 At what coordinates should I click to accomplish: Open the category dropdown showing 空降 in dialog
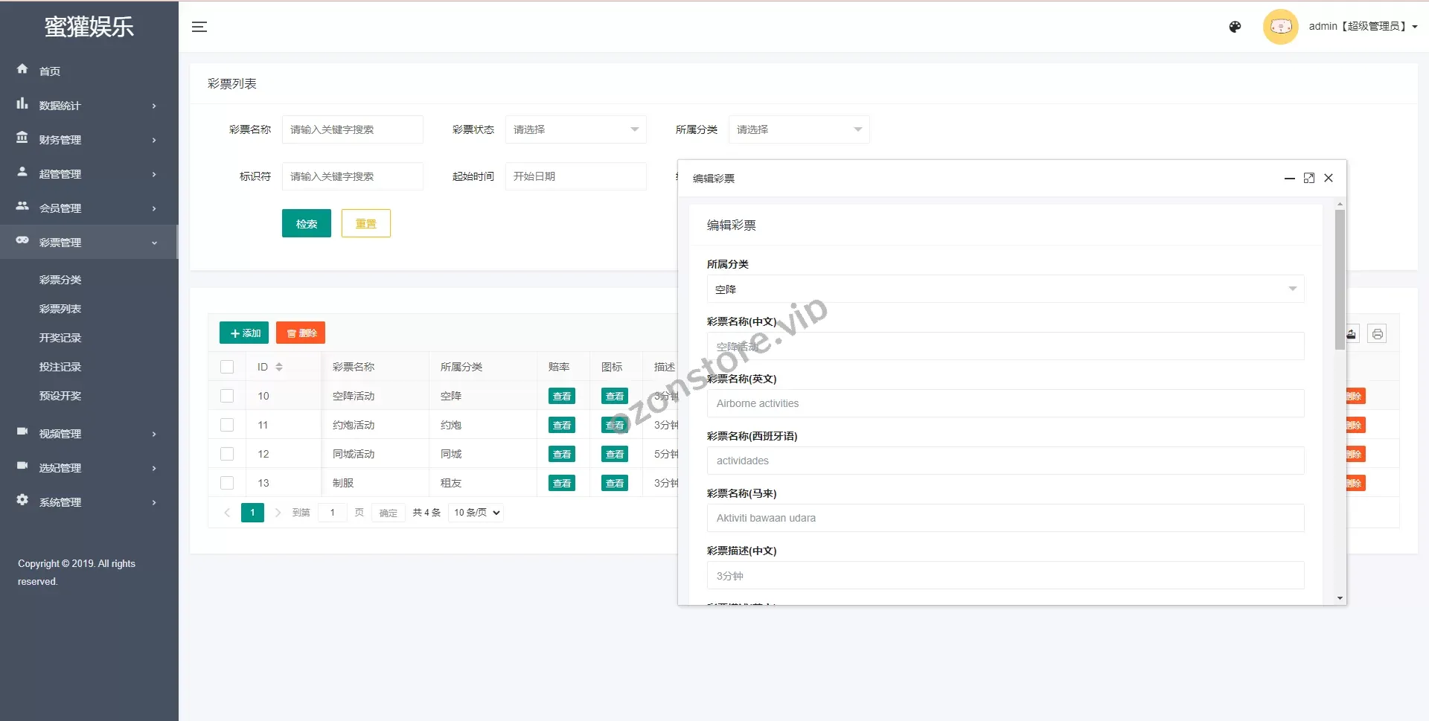click(1005, 289)
